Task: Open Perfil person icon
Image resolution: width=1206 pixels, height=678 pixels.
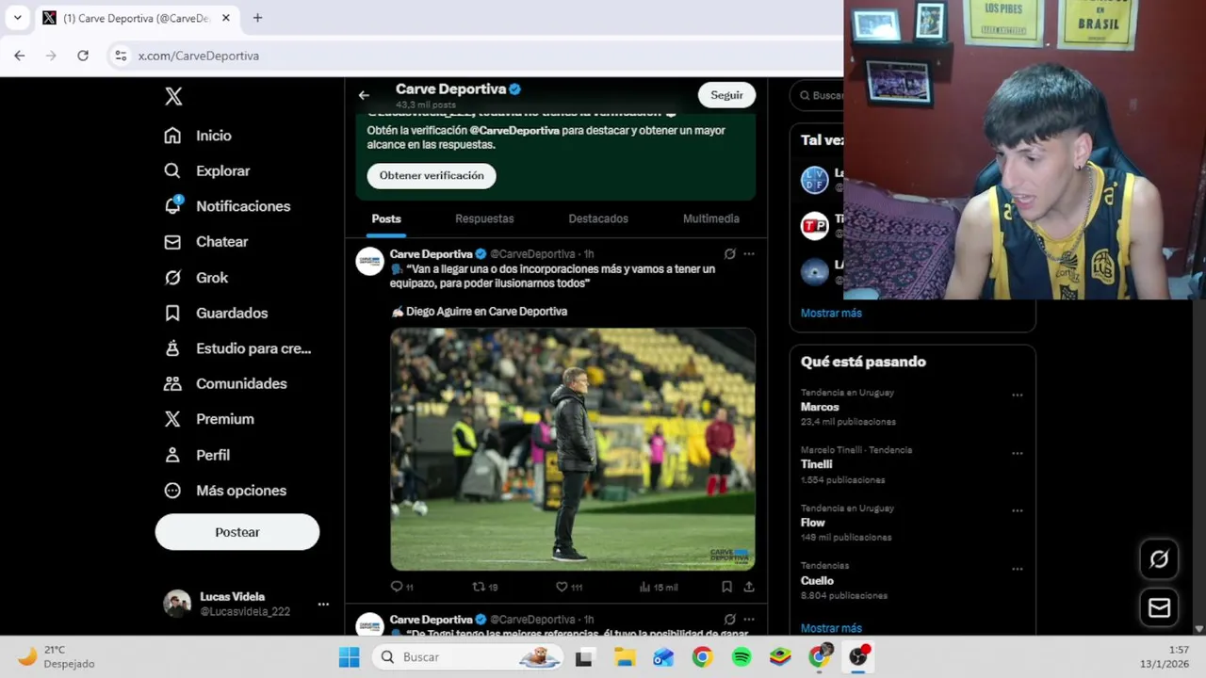Action: (x=172, y=455)
